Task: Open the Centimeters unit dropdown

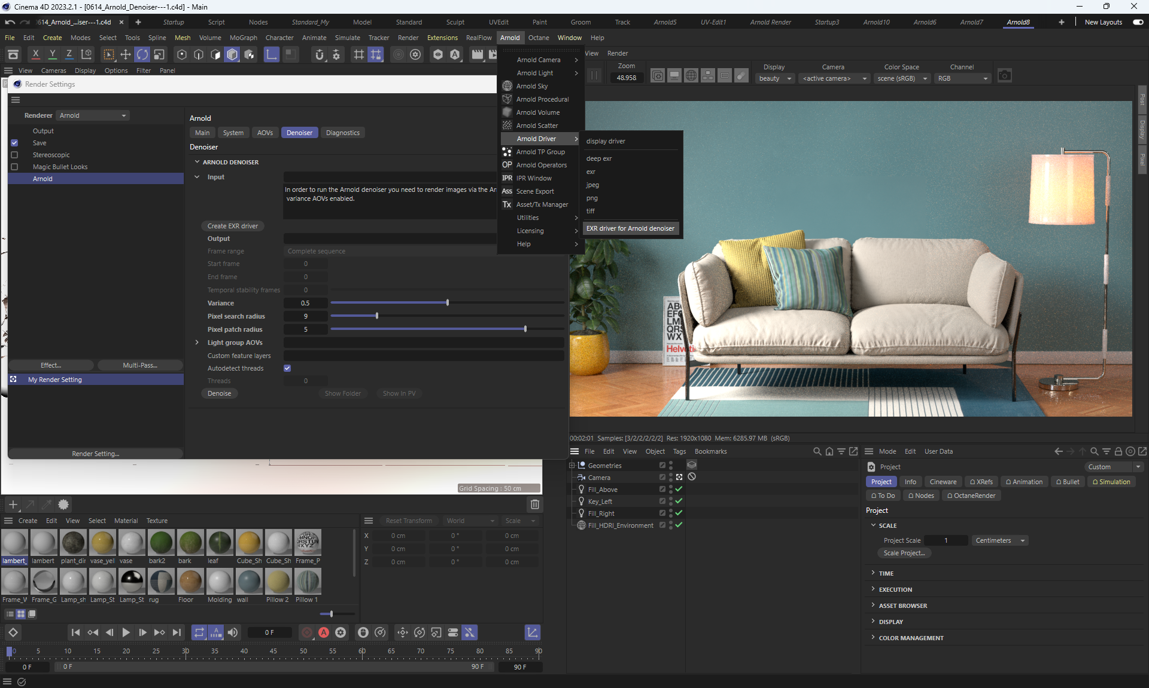Action: click(999, 540)
